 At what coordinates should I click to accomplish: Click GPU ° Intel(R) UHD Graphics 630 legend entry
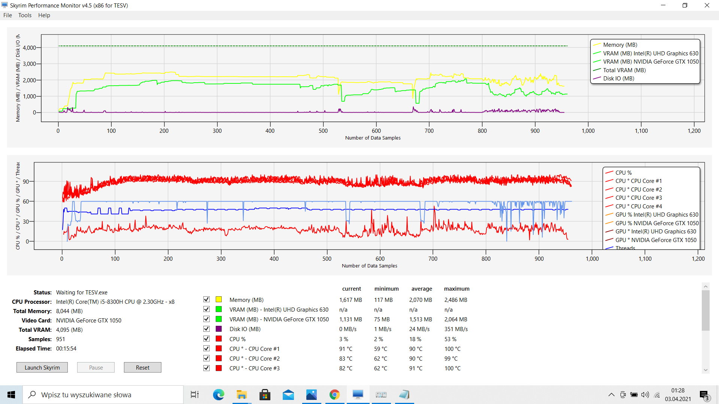655,232
